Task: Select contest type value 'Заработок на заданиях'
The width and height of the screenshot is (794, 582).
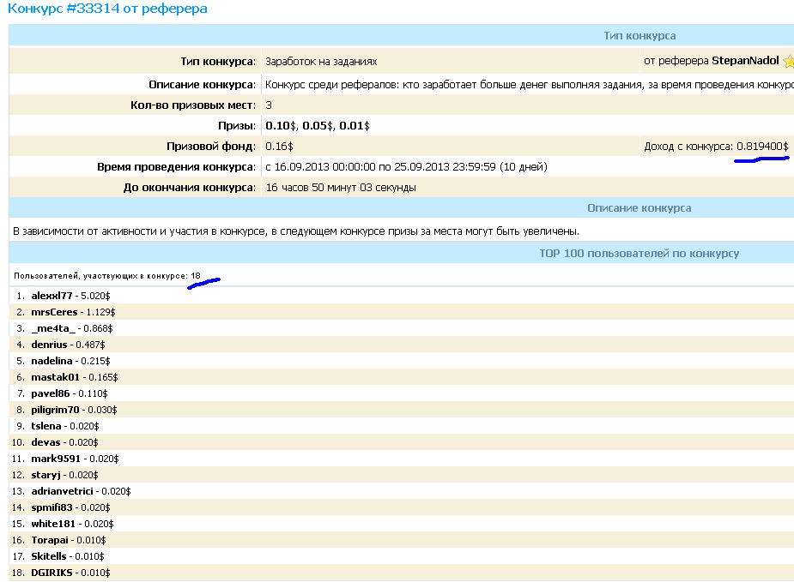Action: [x=321, y=62]
